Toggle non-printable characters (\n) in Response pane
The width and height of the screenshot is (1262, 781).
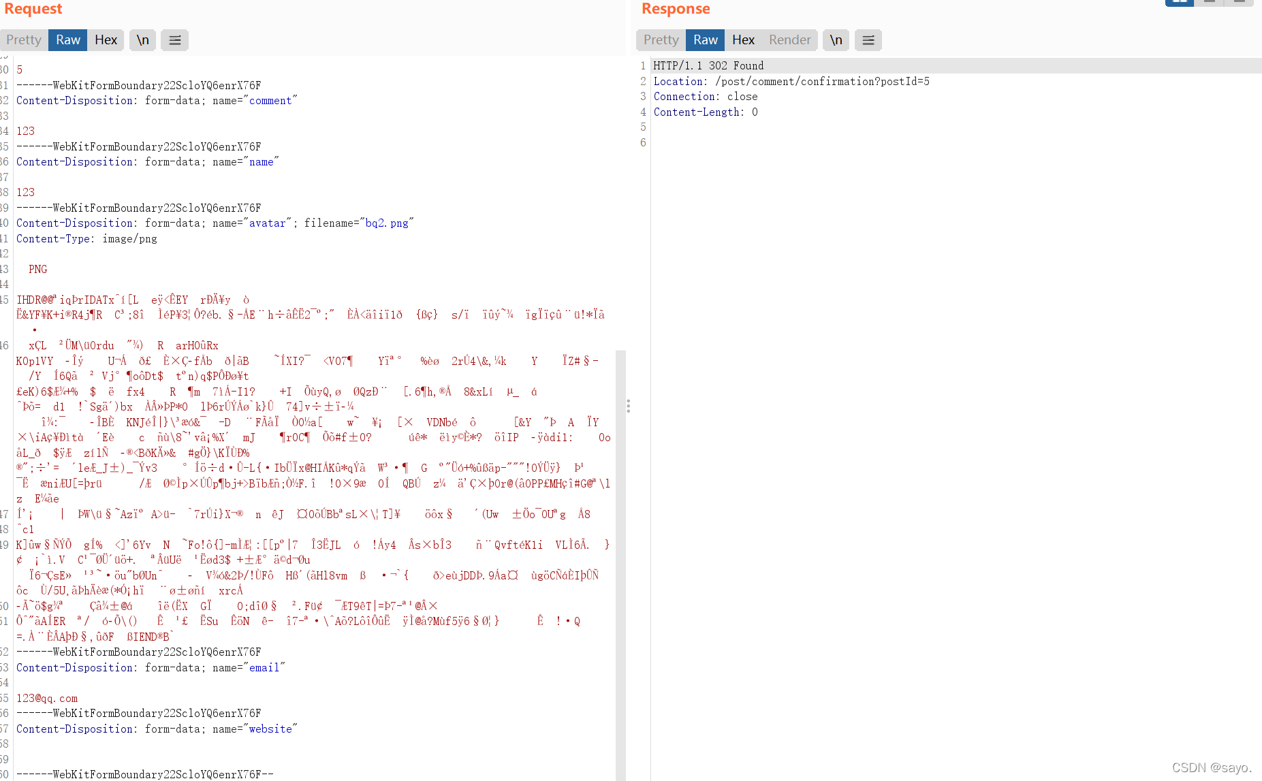[x=836, y=40]
